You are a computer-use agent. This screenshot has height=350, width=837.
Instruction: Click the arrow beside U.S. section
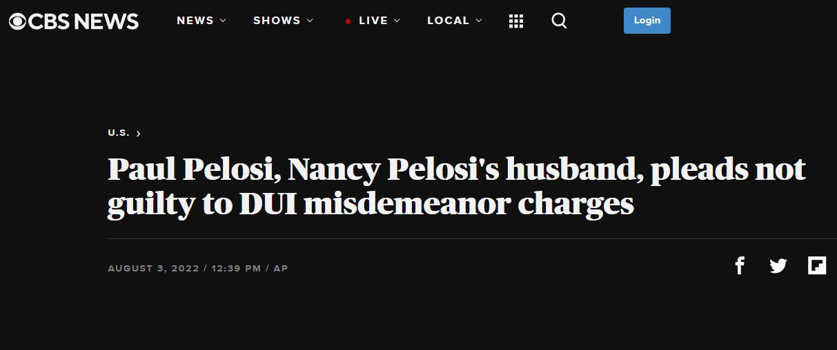pyautogui.click(x=139, y=134)
